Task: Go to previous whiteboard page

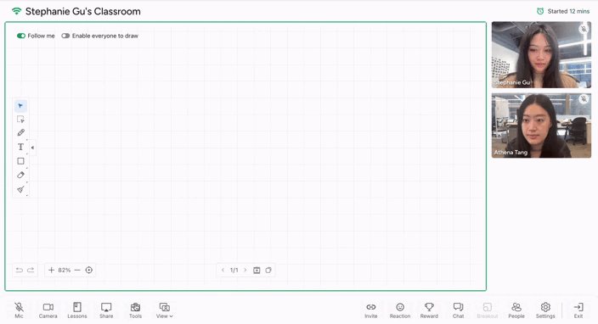Action: [x=223, y=270]
